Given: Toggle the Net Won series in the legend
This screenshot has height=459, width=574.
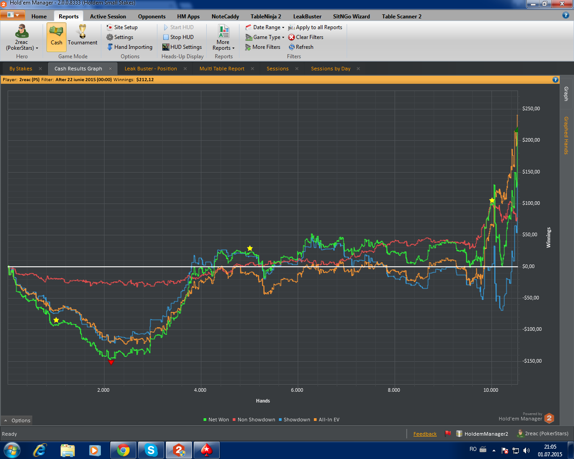Looking at the screenshot, I should 216,420.
